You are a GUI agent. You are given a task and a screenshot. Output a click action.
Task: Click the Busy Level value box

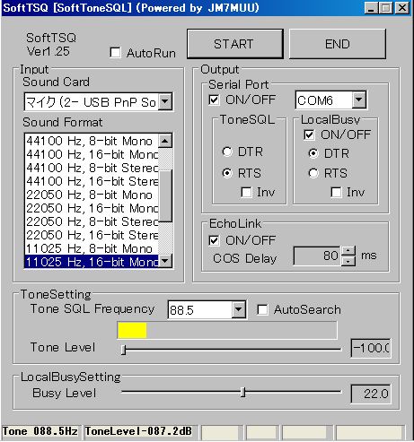click(371, 394)
